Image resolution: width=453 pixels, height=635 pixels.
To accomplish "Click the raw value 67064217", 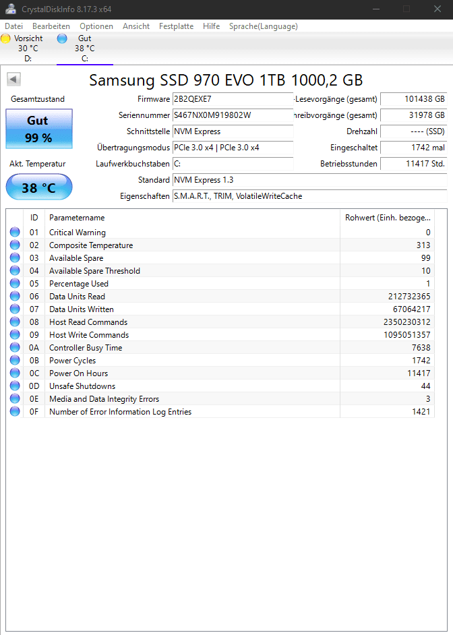I will pos(411,309).
